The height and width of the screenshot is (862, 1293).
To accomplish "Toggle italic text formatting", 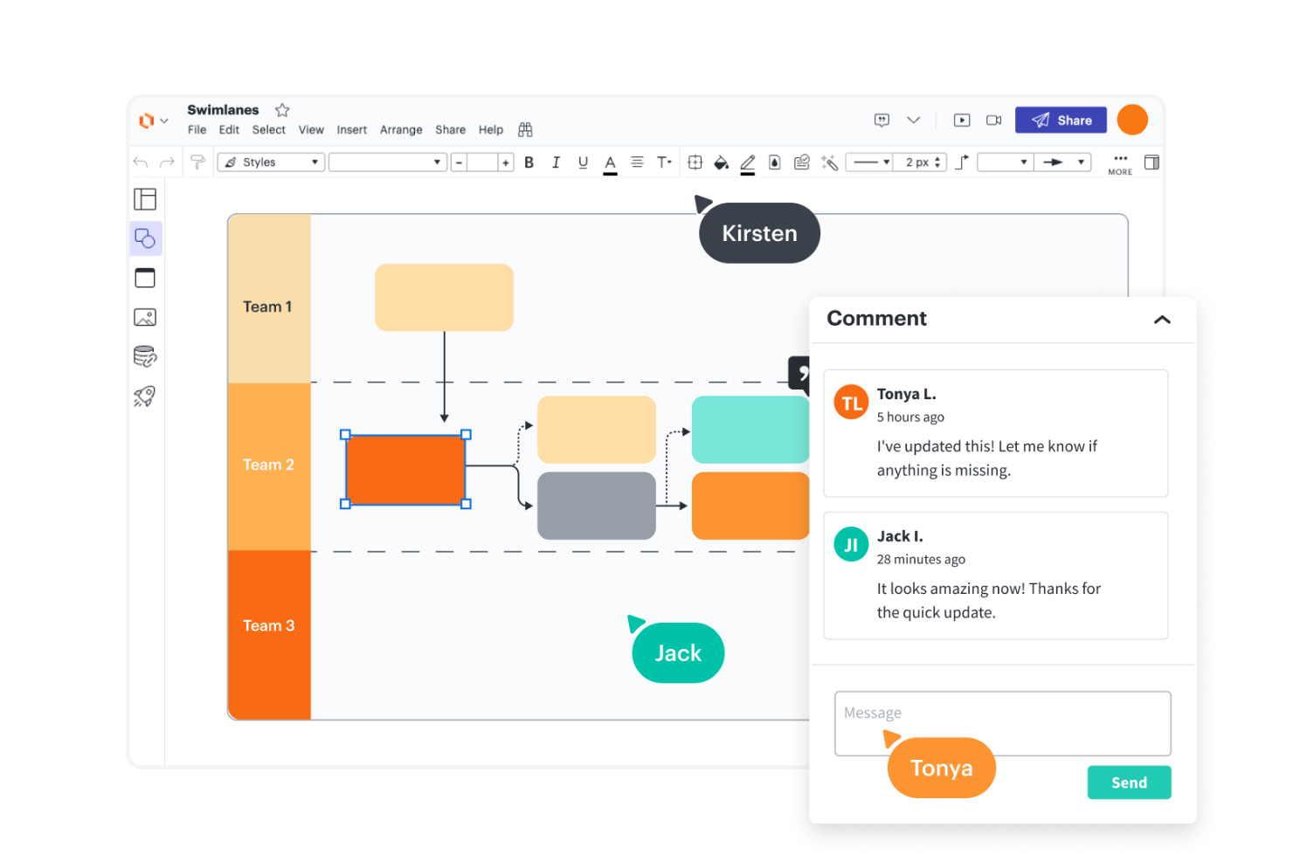I will (556, 162).
